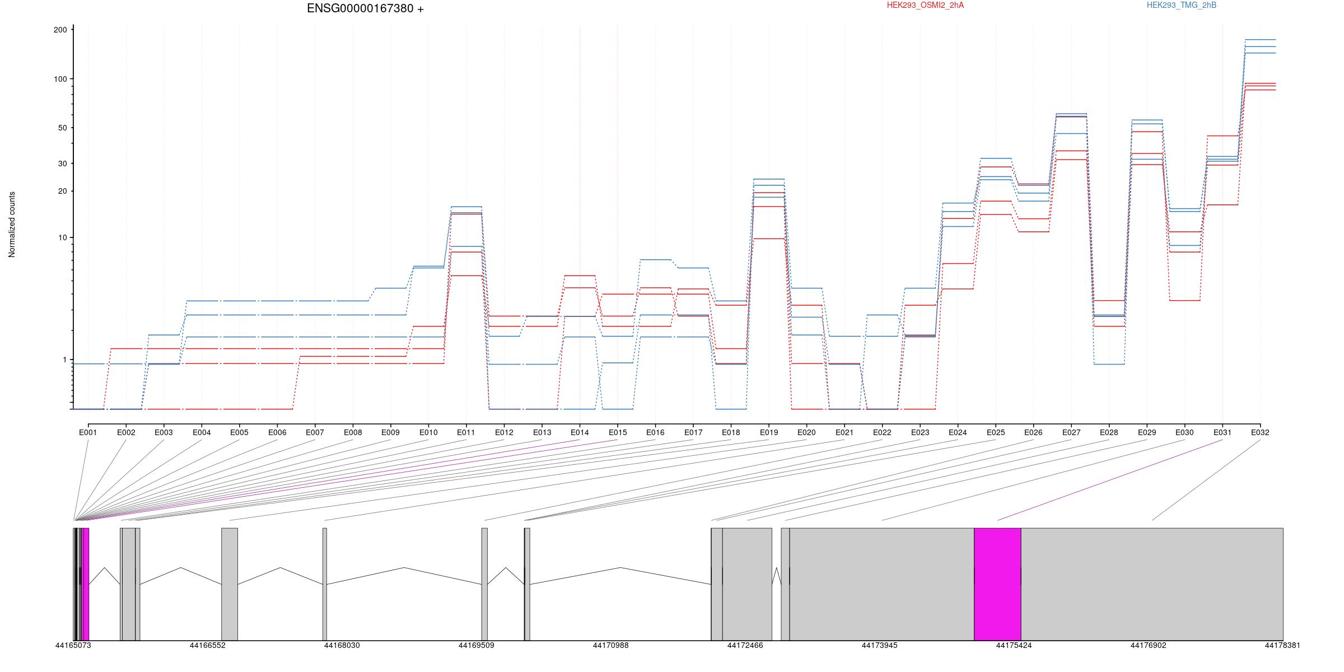Click the E028 exon axis label

(1109, 432)
